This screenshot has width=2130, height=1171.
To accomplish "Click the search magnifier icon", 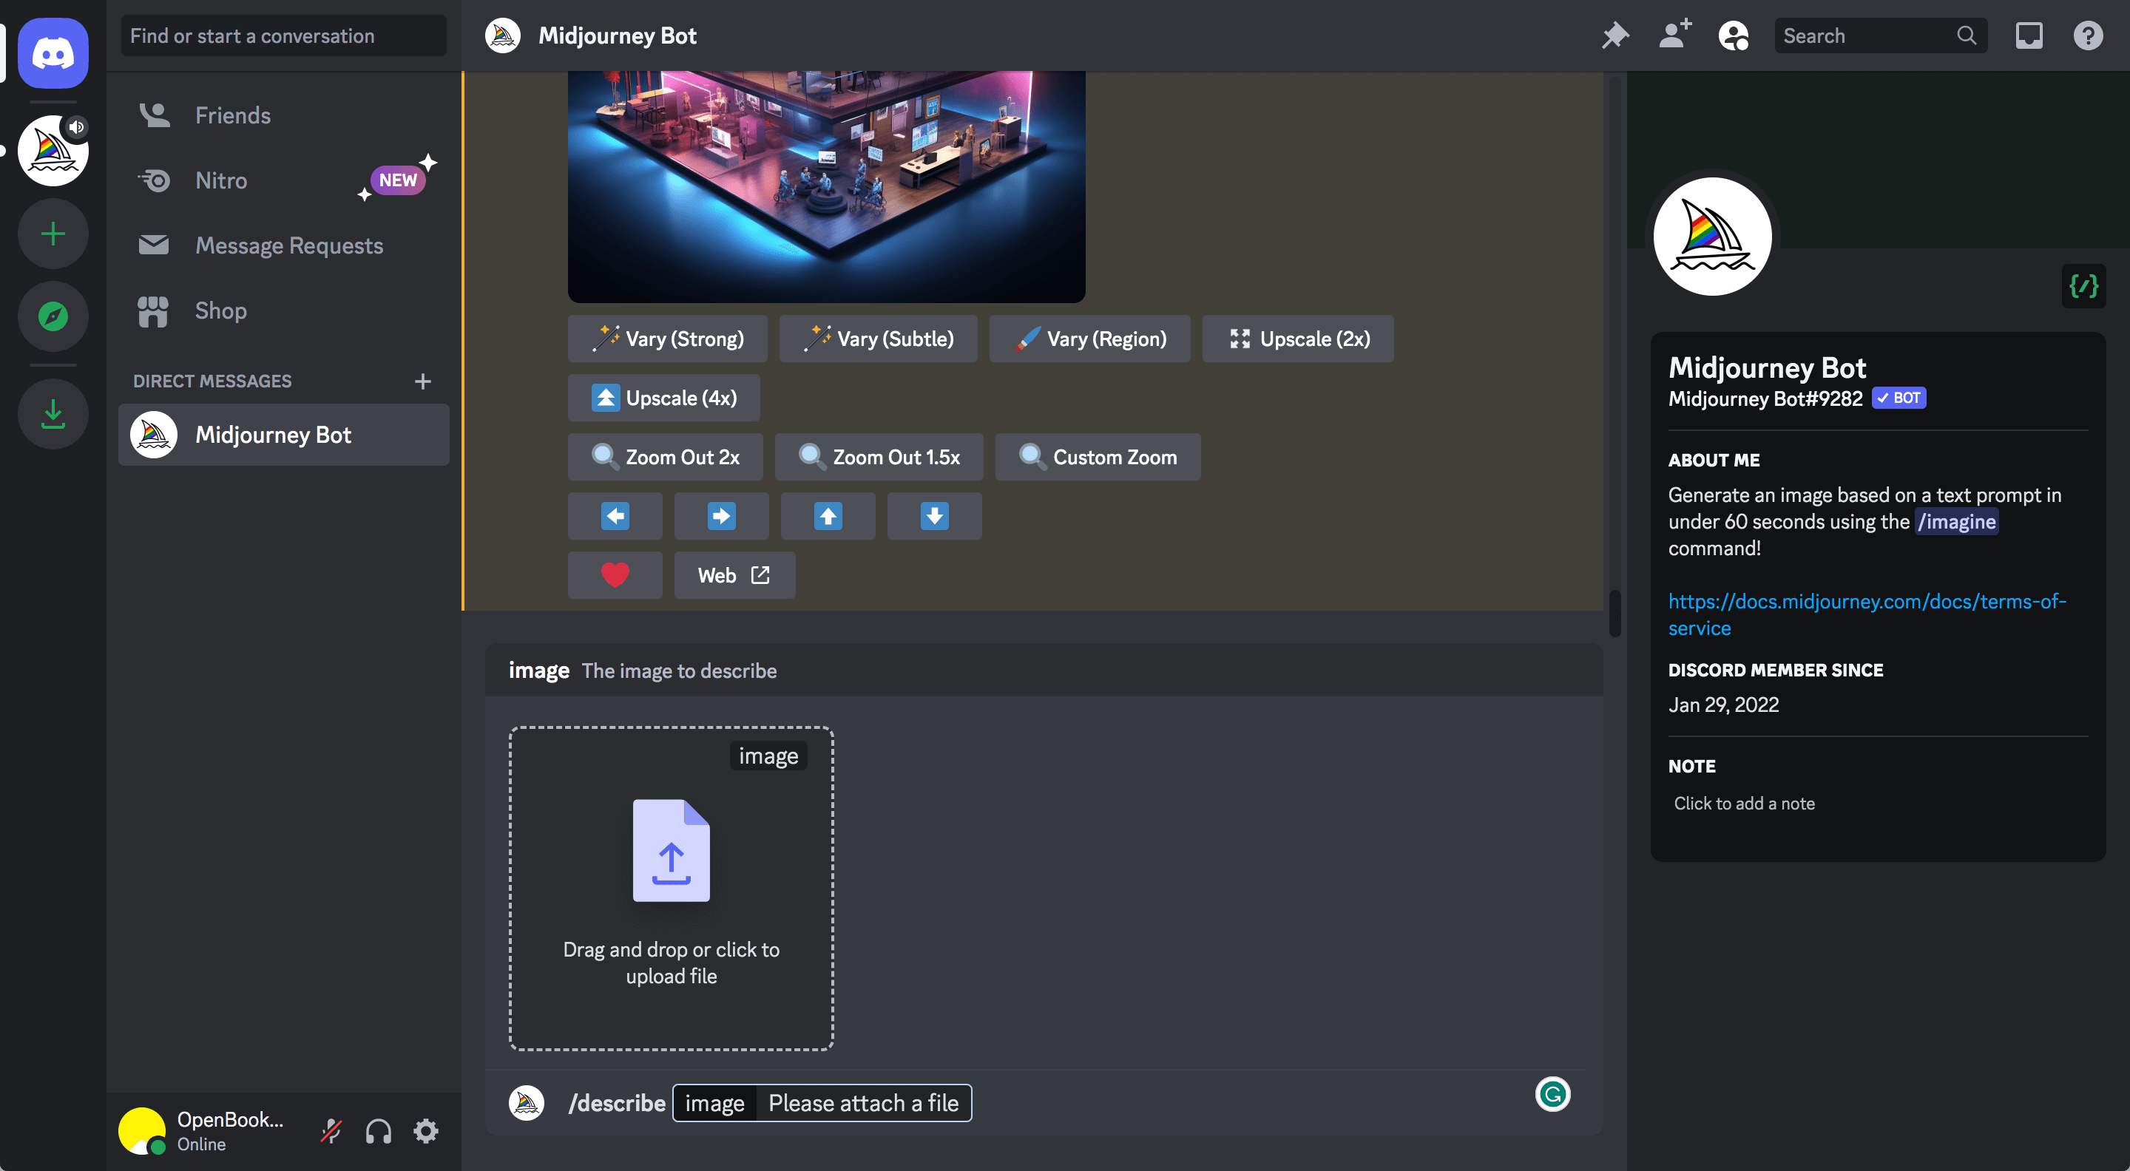I will 1967,35.
